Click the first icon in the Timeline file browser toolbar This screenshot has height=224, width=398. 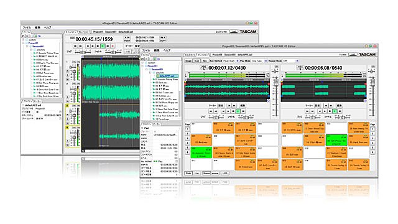coord(24,36)
